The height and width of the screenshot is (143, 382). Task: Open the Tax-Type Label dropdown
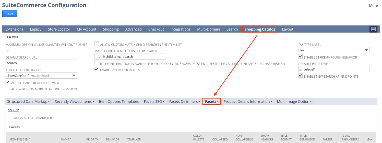(x=334, y=50)
